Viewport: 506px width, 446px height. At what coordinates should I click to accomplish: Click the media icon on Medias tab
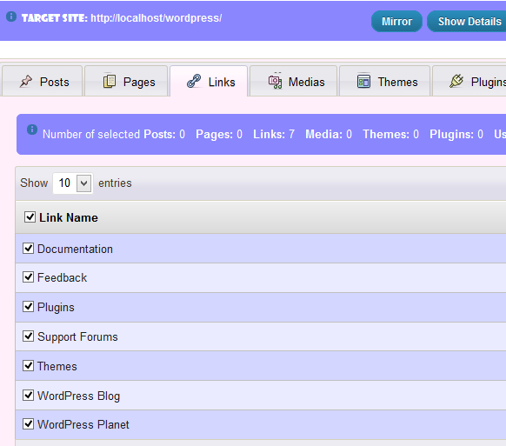[275, 82]
